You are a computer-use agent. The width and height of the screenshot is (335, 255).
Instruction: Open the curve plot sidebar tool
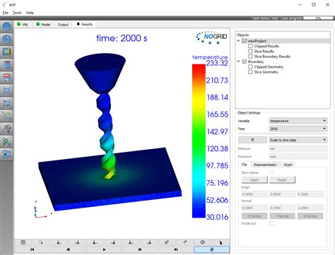pos(6,116)
